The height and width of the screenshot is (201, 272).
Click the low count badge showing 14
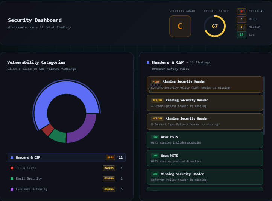241,35
